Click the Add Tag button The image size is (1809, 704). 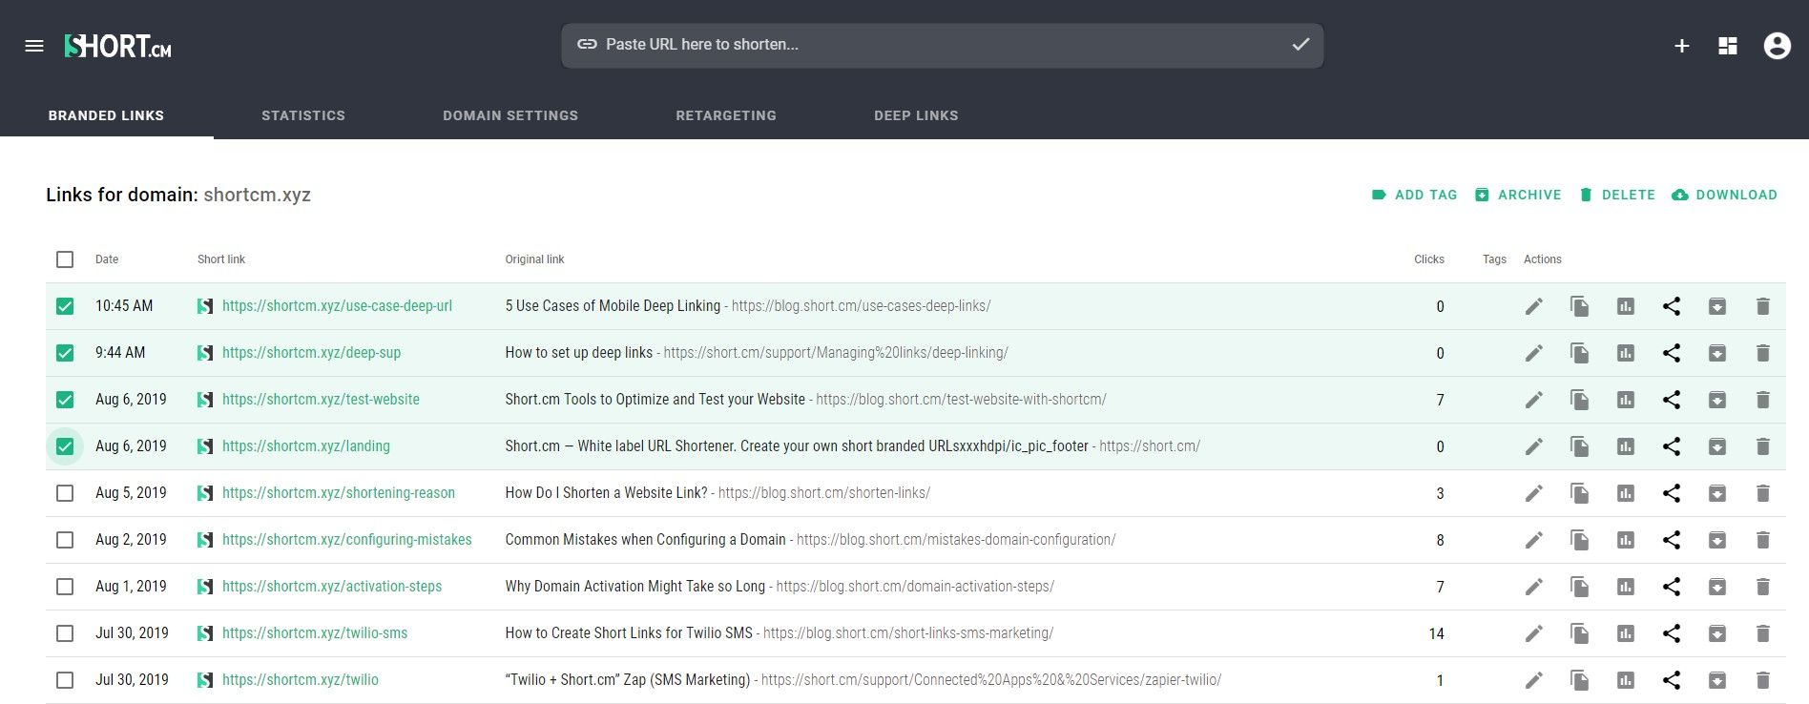pos(1415,195)
